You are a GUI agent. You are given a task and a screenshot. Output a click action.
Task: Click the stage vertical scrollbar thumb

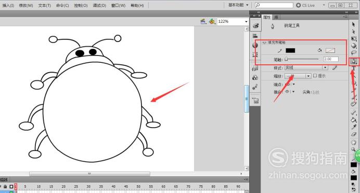pyautogui.click(x=247, y=99)
